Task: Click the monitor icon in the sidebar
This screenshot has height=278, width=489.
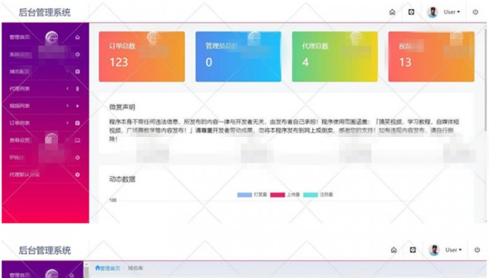Action: pyautogui.click(x=78, y=140)
